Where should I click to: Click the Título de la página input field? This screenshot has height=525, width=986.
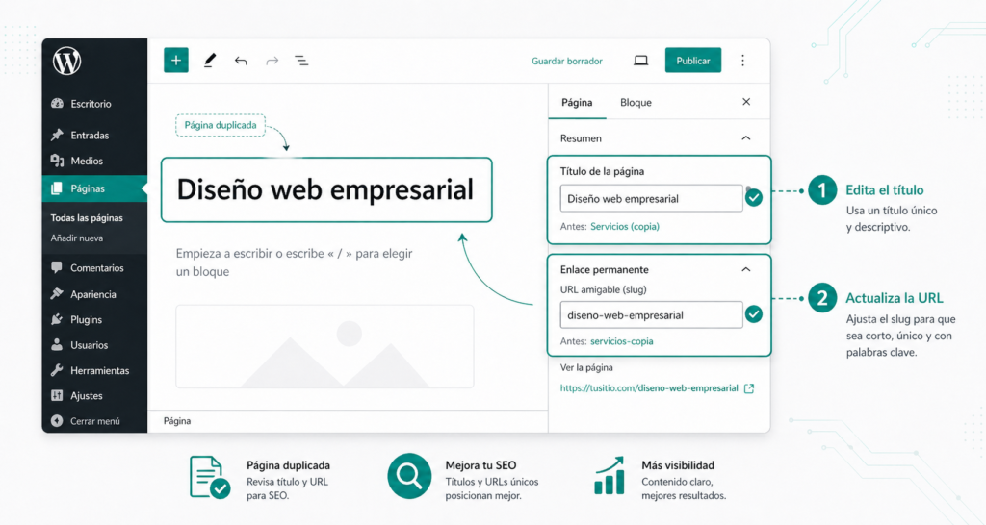[652, 198]
